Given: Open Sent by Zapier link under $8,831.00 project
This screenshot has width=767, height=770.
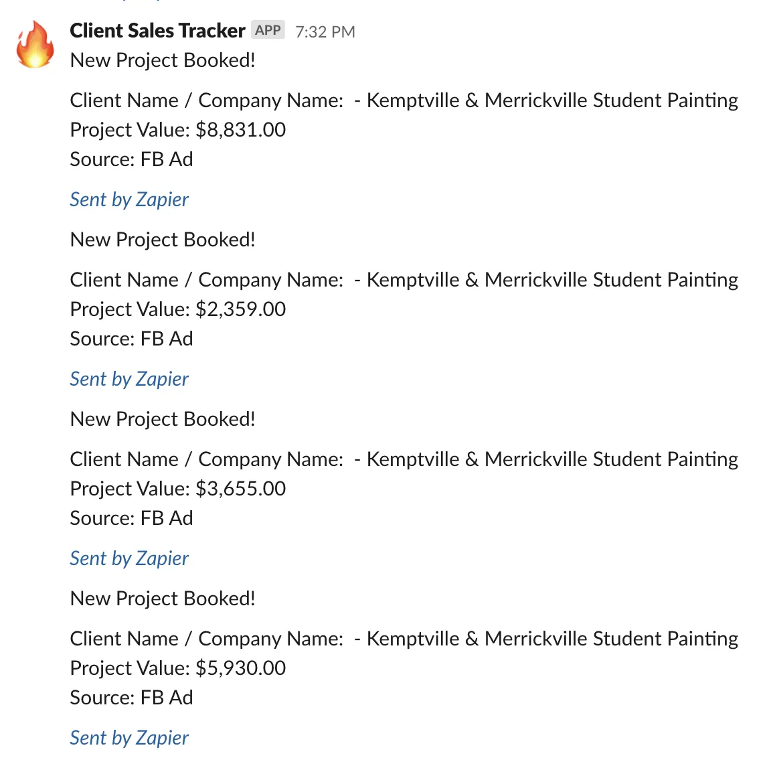Looking at the screenshot, I should pyautogui.click(x=129, y=200).
